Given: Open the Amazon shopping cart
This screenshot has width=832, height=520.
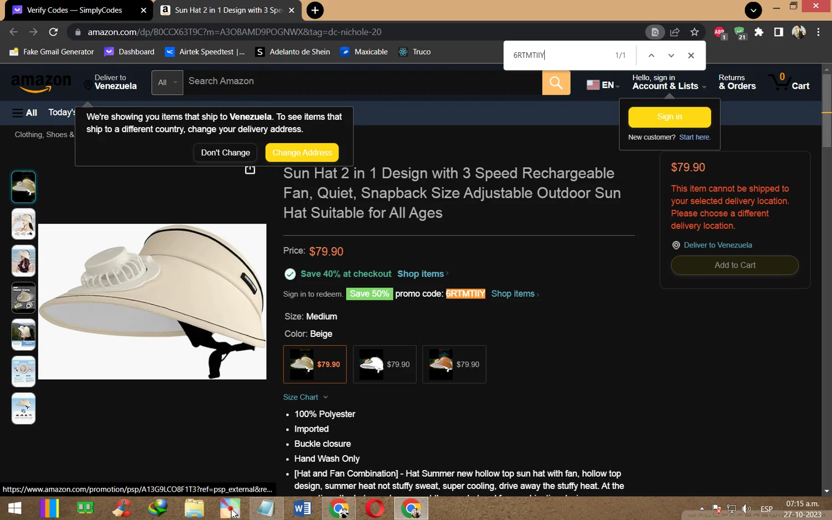Looking at the screenshot, I should pyautogui.click(x=789, y=82).
